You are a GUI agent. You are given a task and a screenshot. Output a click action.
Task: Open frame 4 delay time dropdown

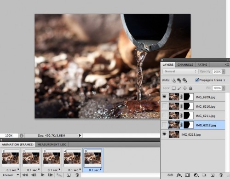pos(80,170)
